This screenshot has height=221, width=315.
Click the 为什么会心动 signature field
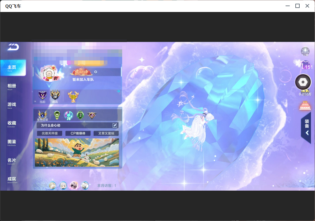78,125
